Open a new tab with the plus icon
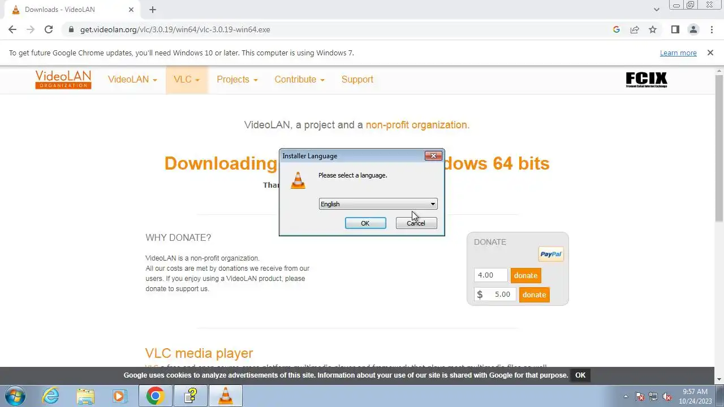 pyautogui.click(x=153, y=10)
